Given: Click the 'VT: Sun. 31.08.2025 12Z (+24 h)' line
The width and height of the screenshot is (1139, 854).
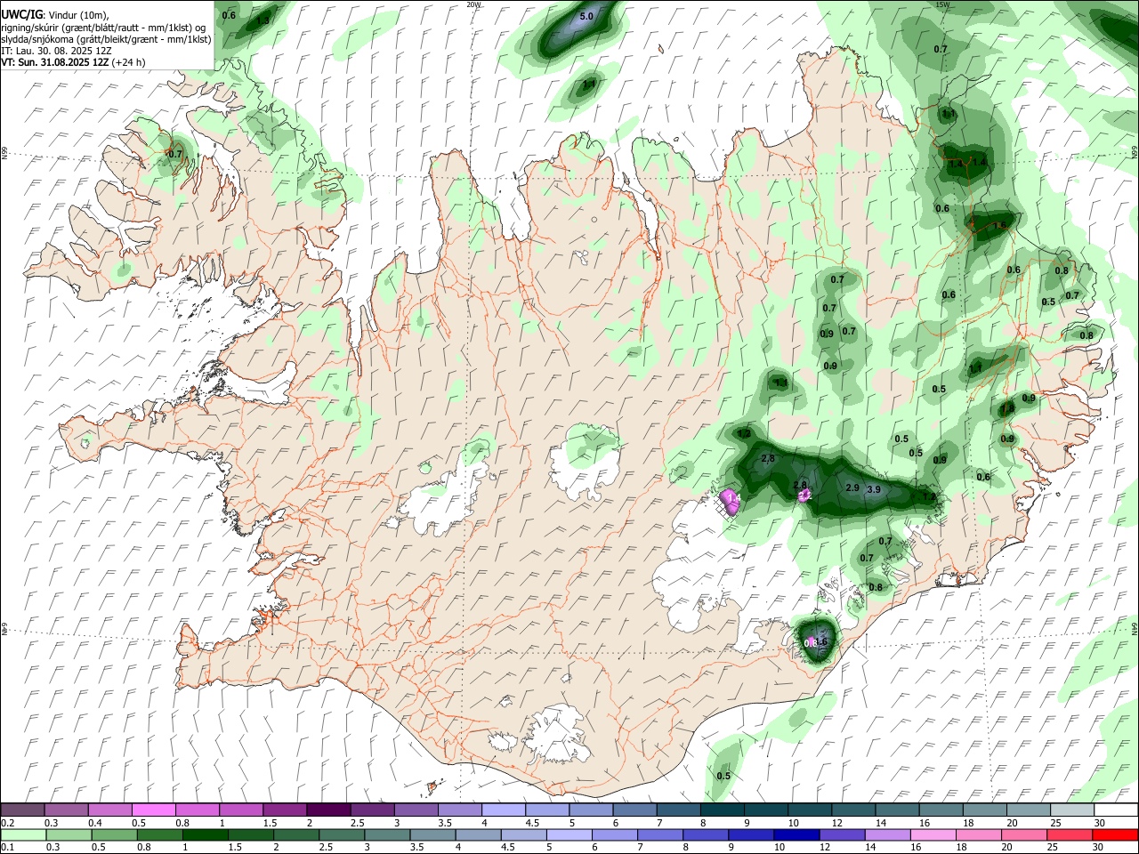Looking at the screenshot, I should (x=73, y=62).
